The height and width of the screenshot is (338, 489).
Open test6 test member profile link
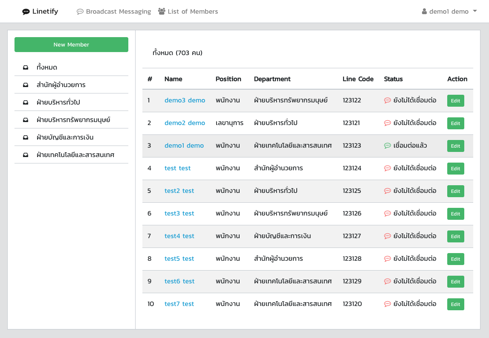point(179,282)
